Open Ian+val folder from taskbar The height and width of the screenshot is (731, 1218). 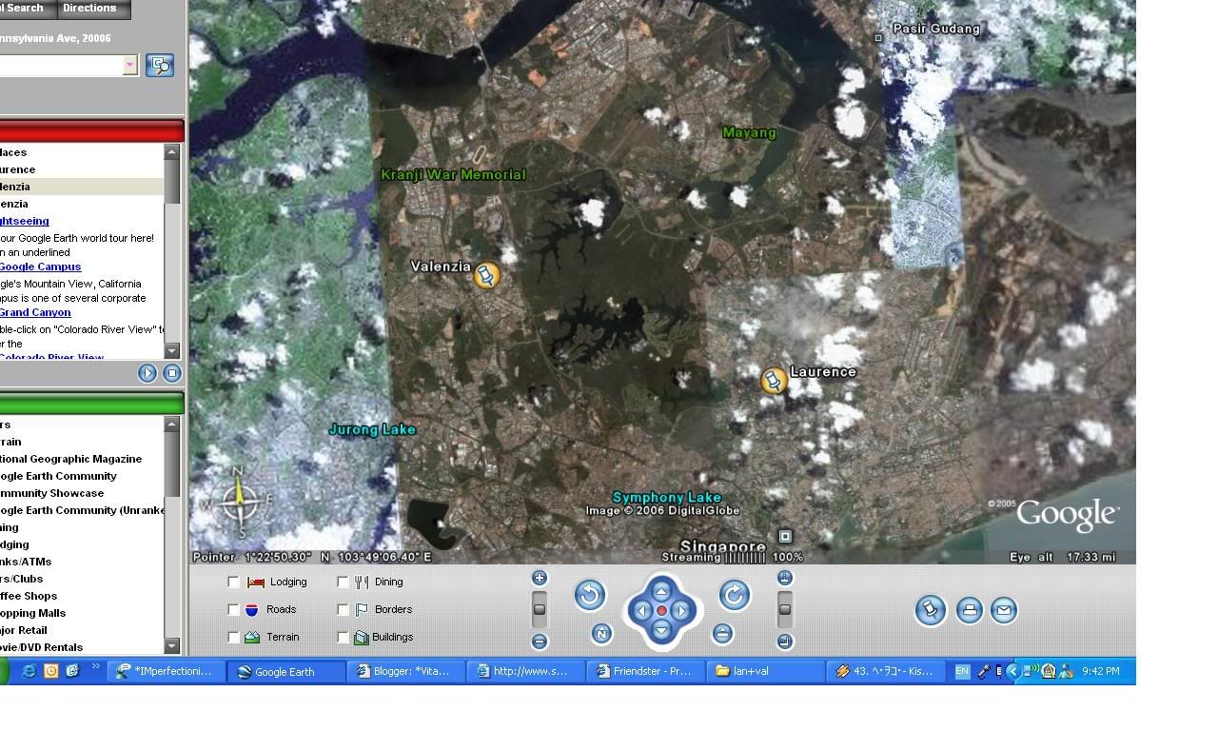pos(766,671)
